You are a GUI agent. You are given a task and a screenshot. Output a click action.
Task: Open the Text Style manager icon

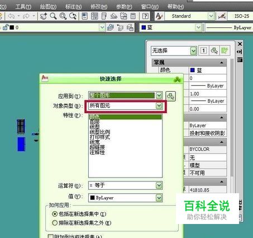pos(159,16)
